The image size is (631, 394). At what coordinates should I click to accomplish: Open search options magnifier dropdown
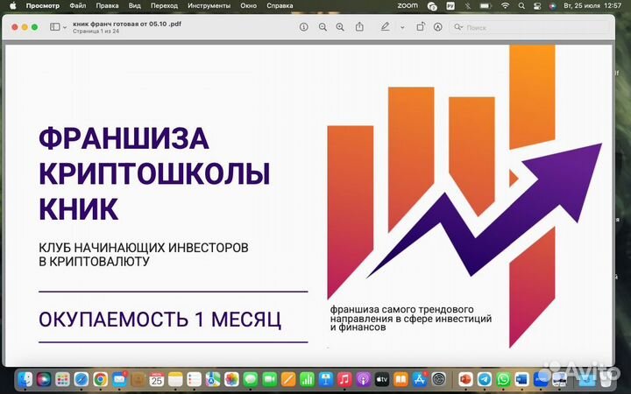458,27
